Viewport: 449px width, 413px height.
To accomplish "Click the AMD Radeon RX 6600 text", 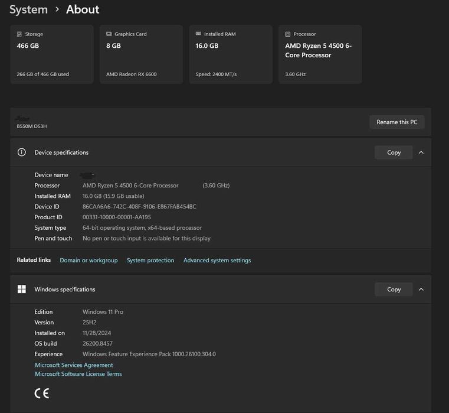I will point(132,74).
